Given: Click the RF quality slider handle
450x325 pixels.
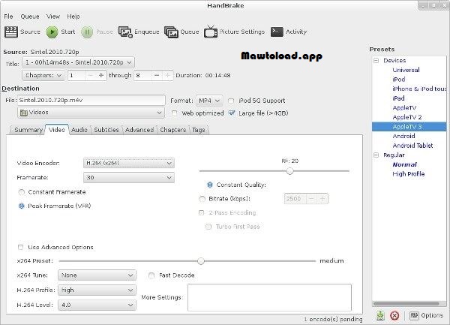Looking at the screenshot, I should [x=289, y=171].
